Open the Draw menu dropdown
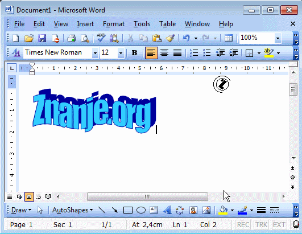This screenshot has width=302, height=234. point(21,210)
